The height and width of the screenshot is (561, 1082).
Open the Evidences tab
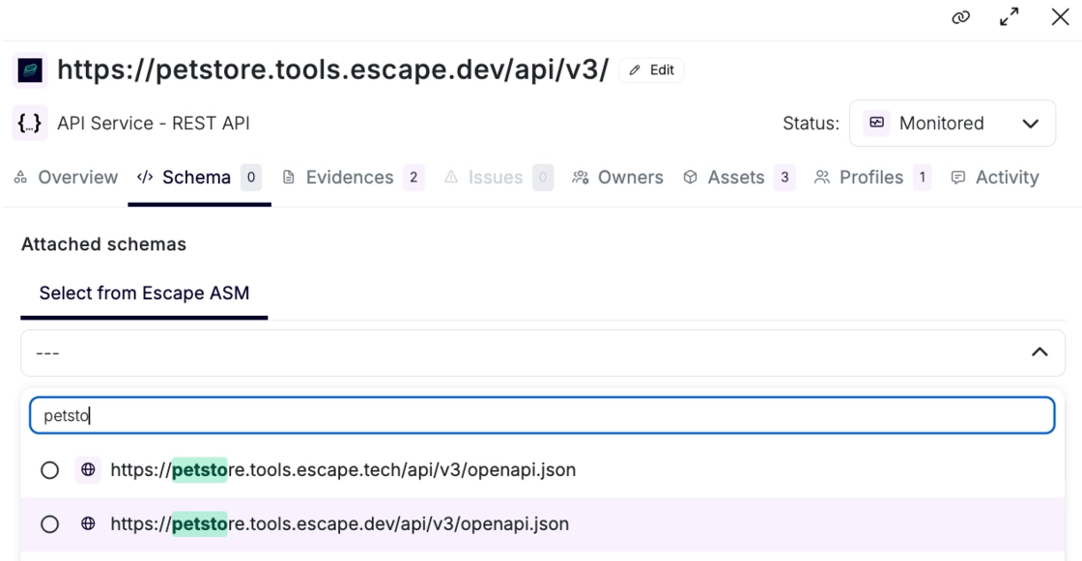click(354, 178)
